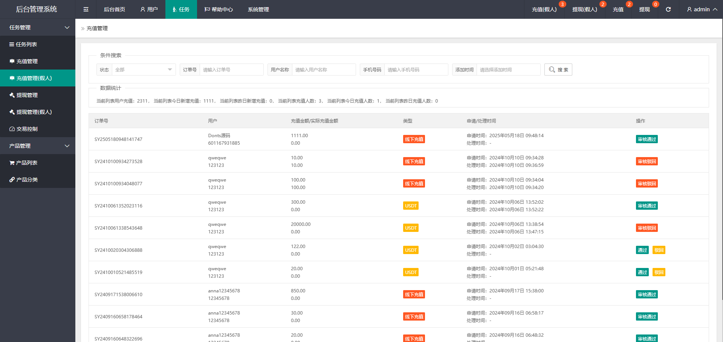This screenshot has height=342, width=723.
Task: Click the refresh icon in top bar
Action: pos(668,9)
